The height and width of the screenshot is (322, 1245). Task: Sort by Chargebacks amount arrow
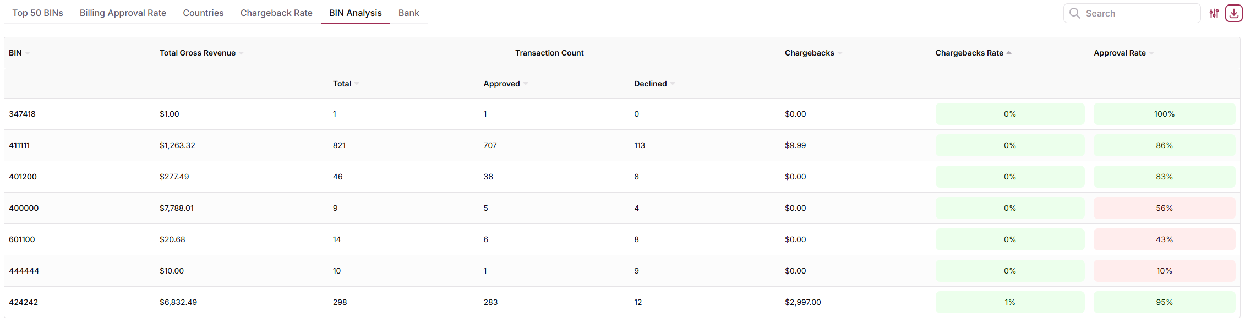click(840, 53)
